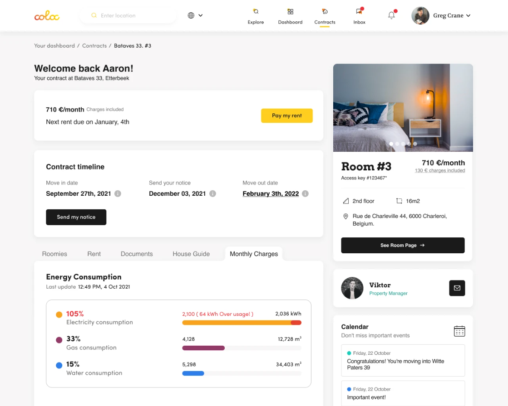
Task: Click the room bedroom photo
Action: tap(403, 108)
